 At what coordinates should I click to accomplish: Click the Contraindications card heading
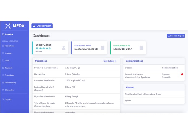[134, 61]
